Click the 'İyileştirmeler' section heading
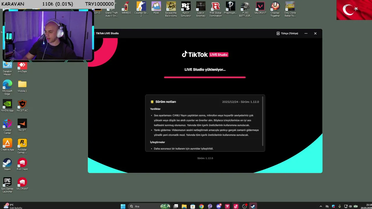The height and width of the screenshot is (209, 372). click(x=158, y=142)
